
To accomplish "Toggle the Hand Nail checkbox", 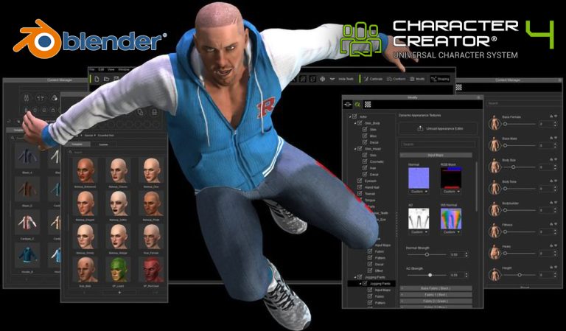I will (360, 187).
